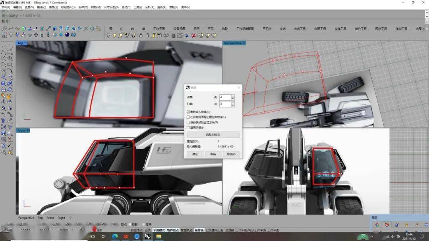Toggle 操作轴 in the status bar
Screen dimensions: 429x241
pyautogui.click(x=199, y=230)
